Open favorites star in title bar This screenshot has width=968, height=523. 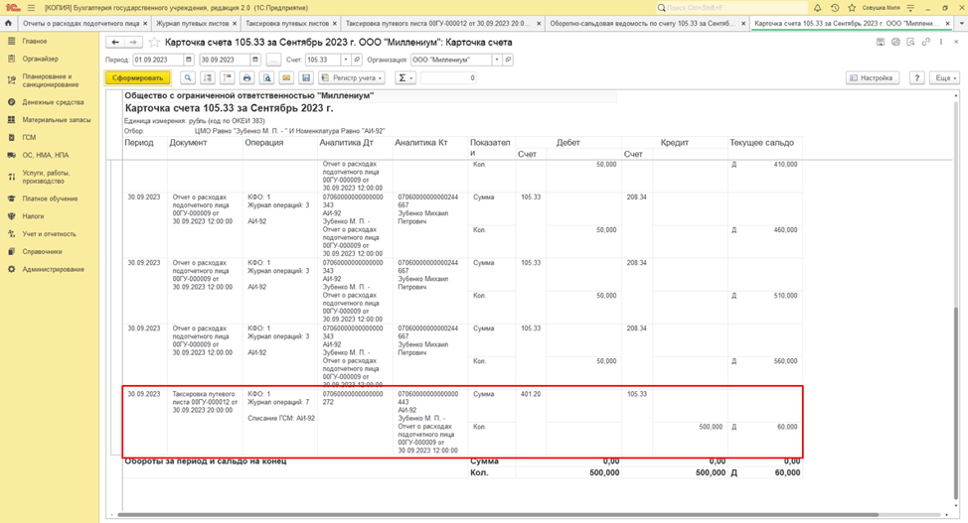click(x=852, y=8)
